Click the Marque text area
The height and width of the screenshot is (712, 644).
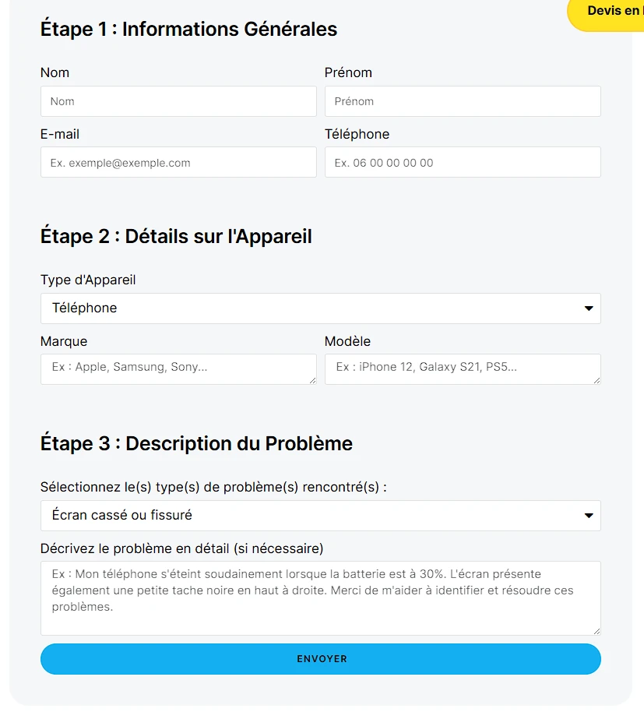[178, 369]
